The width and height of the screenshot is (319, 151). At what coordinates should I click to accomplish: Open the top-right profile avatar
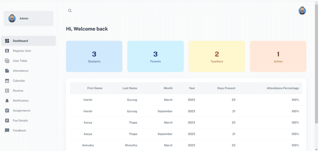(x=302, y=11)
